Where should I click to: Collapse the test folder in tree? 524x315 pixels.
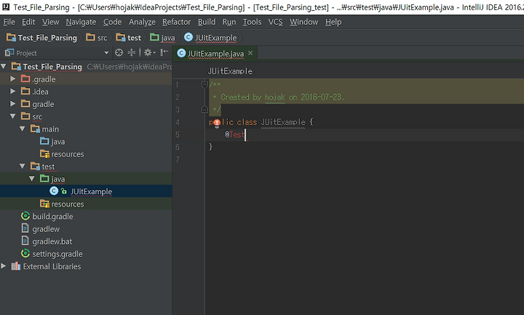(x=23, y=166)
